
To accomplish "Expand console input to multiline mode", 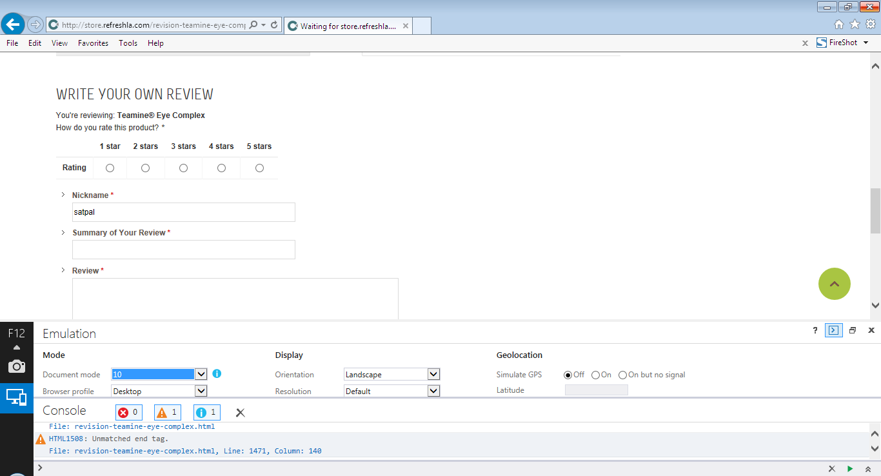I will [868, 469].
